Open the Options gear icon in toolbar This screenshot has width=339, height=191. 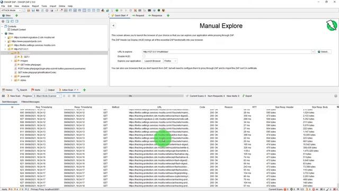[x=47, y=10]
